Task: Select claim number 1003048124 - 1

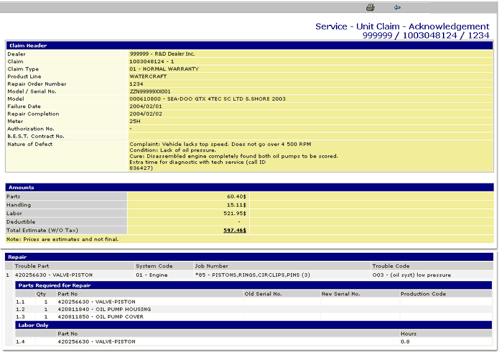Action: click(152, 62)
